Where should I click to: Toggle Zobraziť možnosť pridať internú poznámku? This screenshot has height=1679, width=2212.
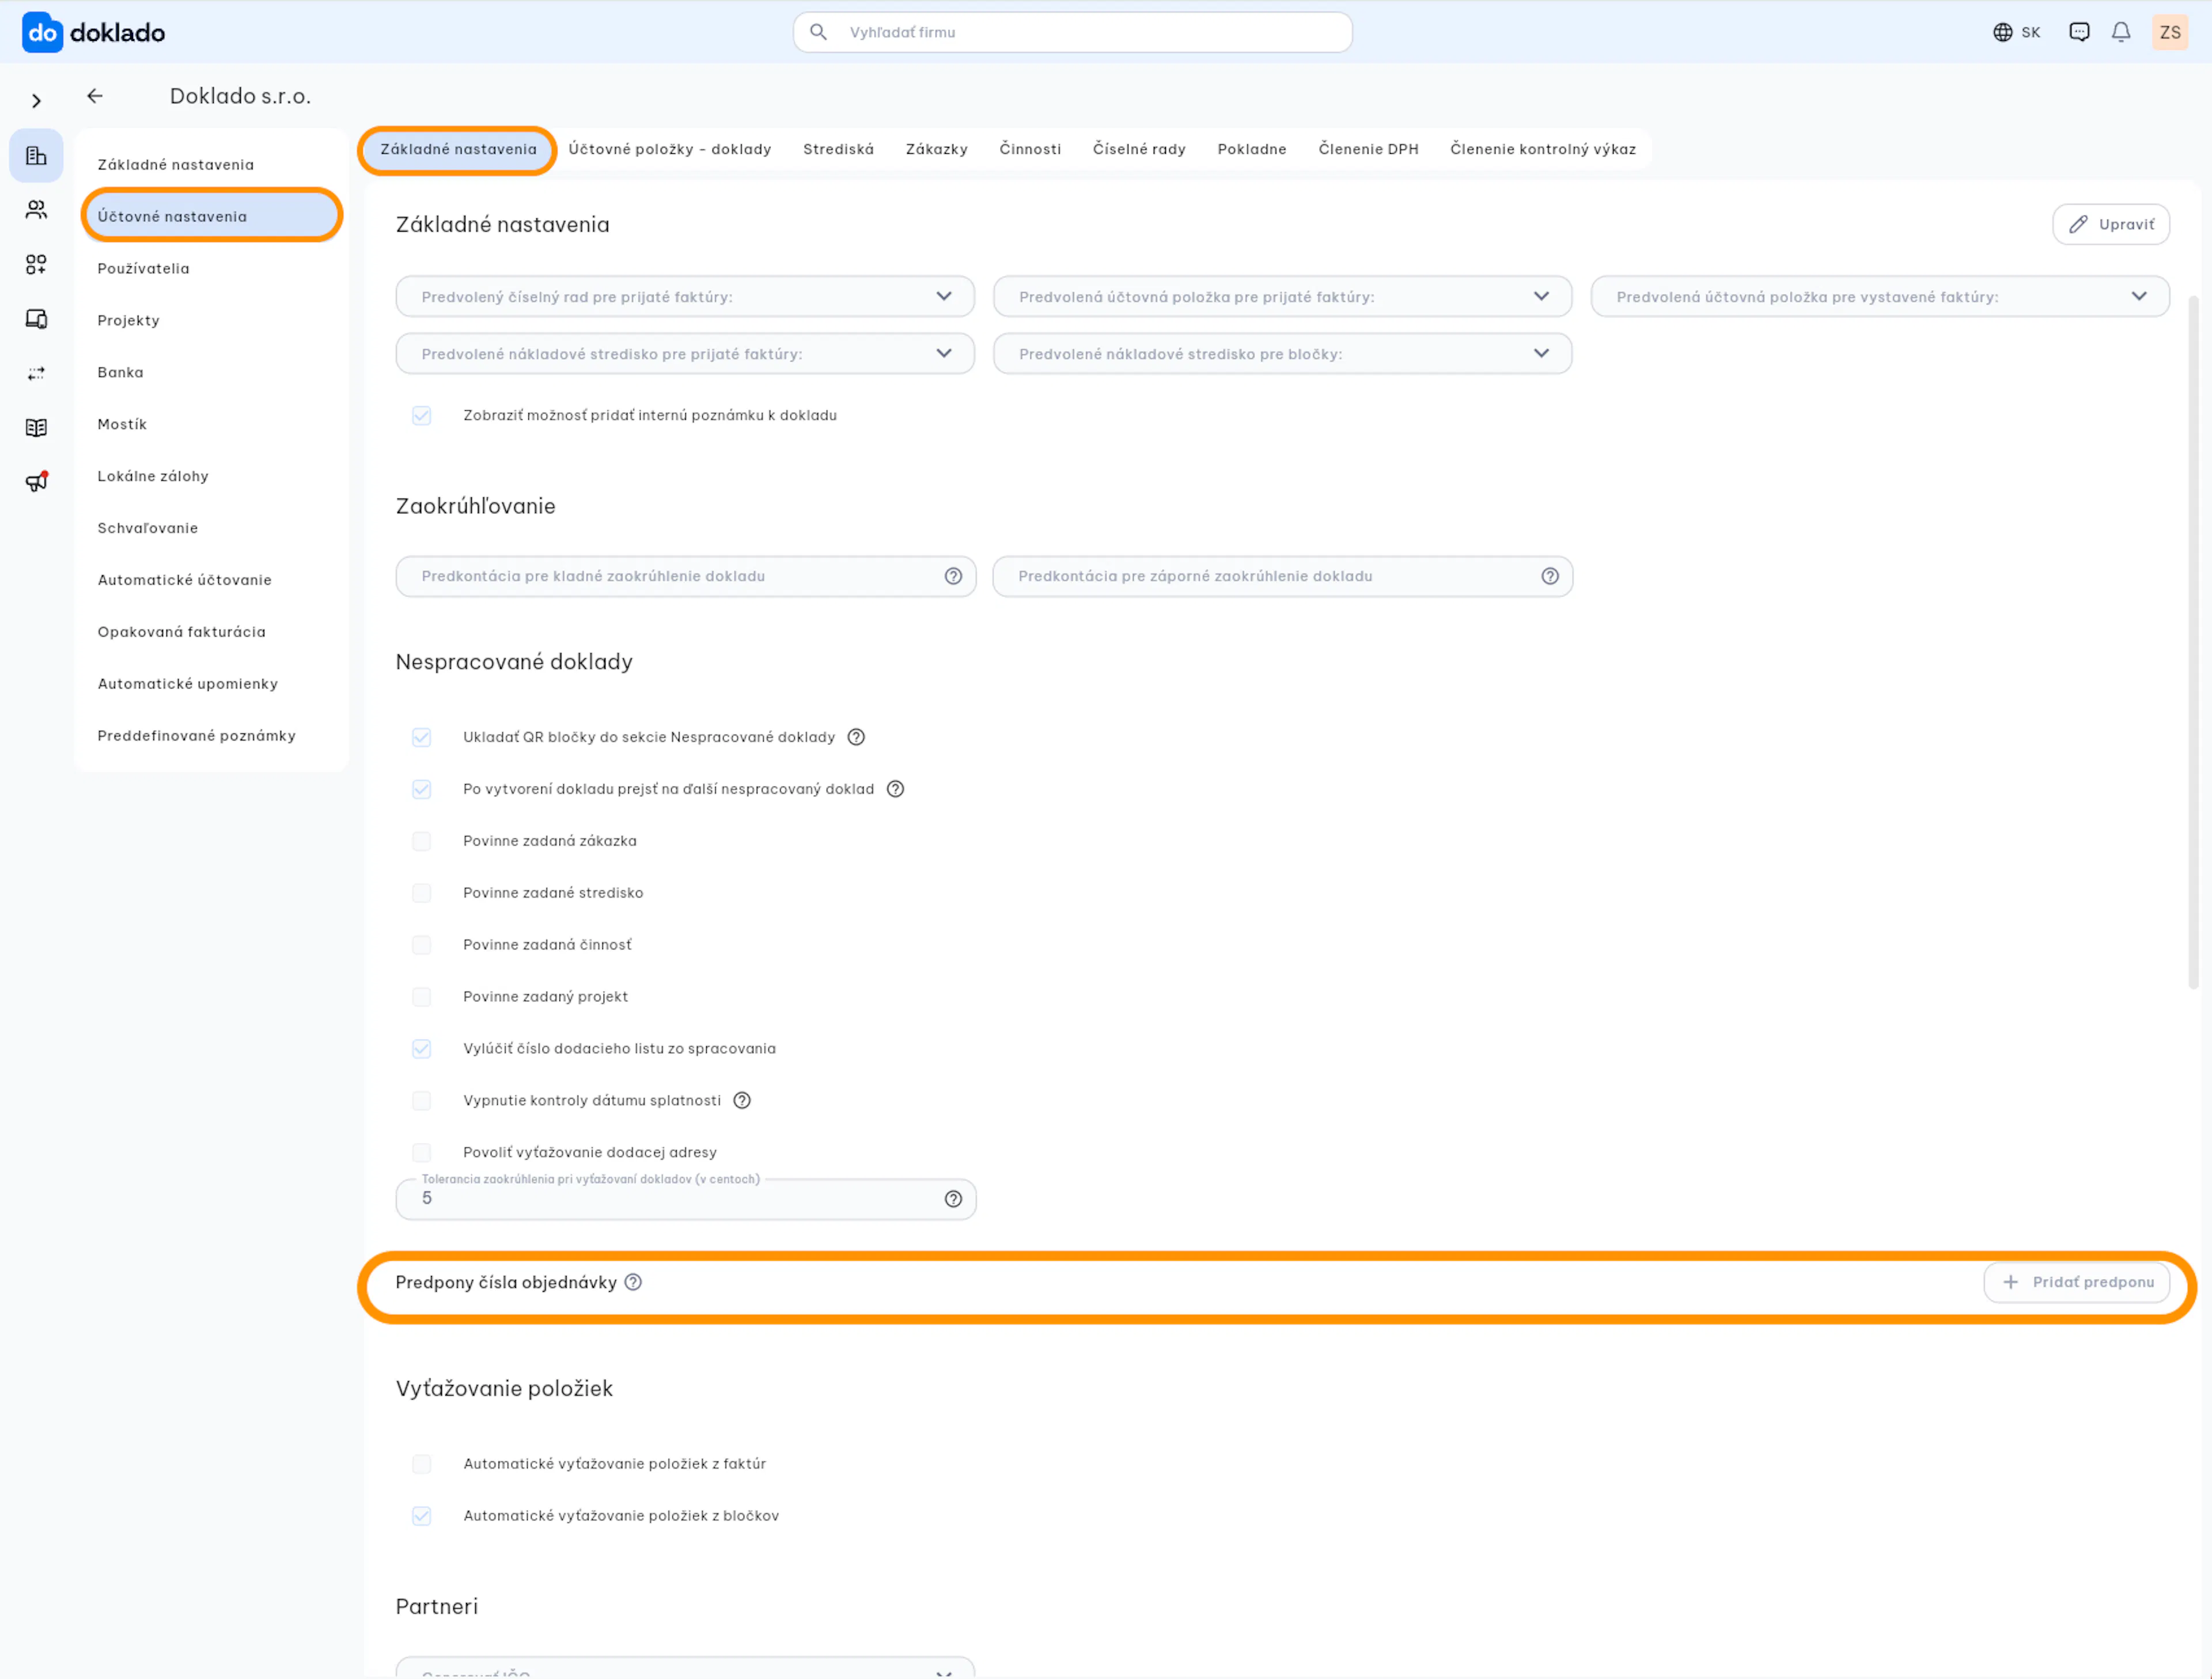(x=422, y=415)
